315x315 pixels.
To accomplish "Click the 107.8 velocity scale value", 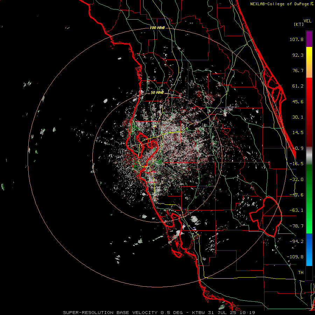I will pos(296,39).
